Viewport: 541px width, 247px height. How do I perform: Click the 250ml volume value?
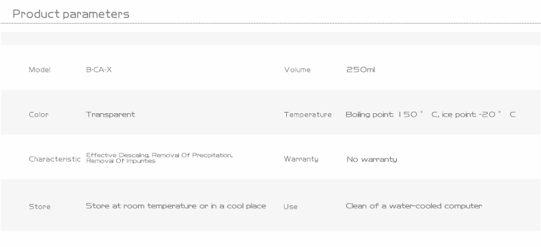tap(361, 70)
